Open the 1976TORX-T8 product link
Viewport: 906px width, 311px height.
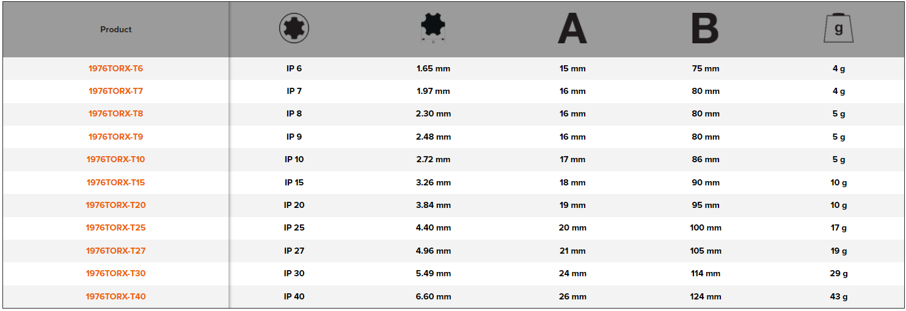(116, 113)
